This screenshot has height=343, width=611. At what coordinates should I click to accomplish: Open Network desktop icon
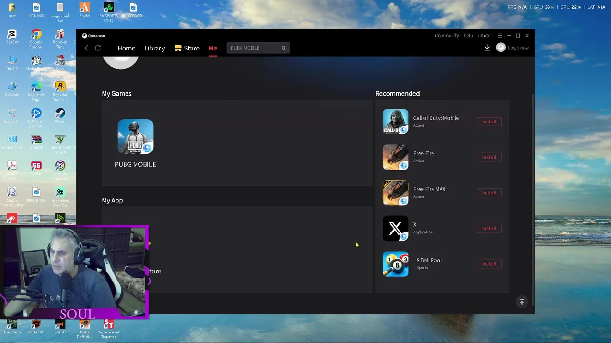12,89
